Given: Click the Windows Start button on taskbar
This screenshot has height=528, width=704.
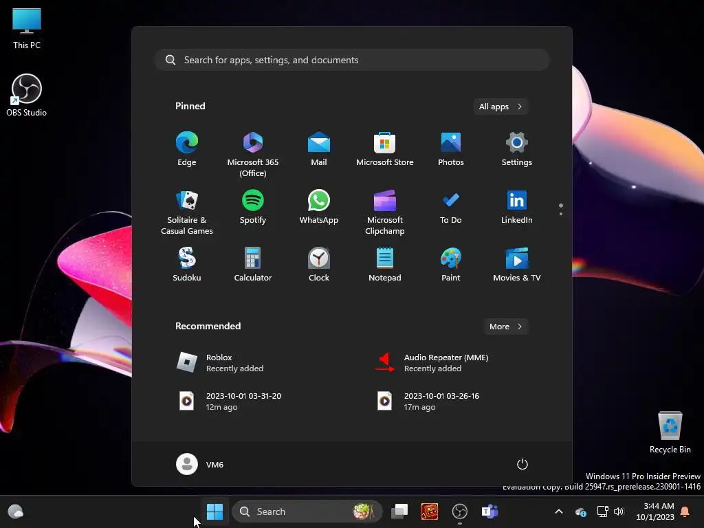Looking at the screenshot, I should [x=214, y=511].
